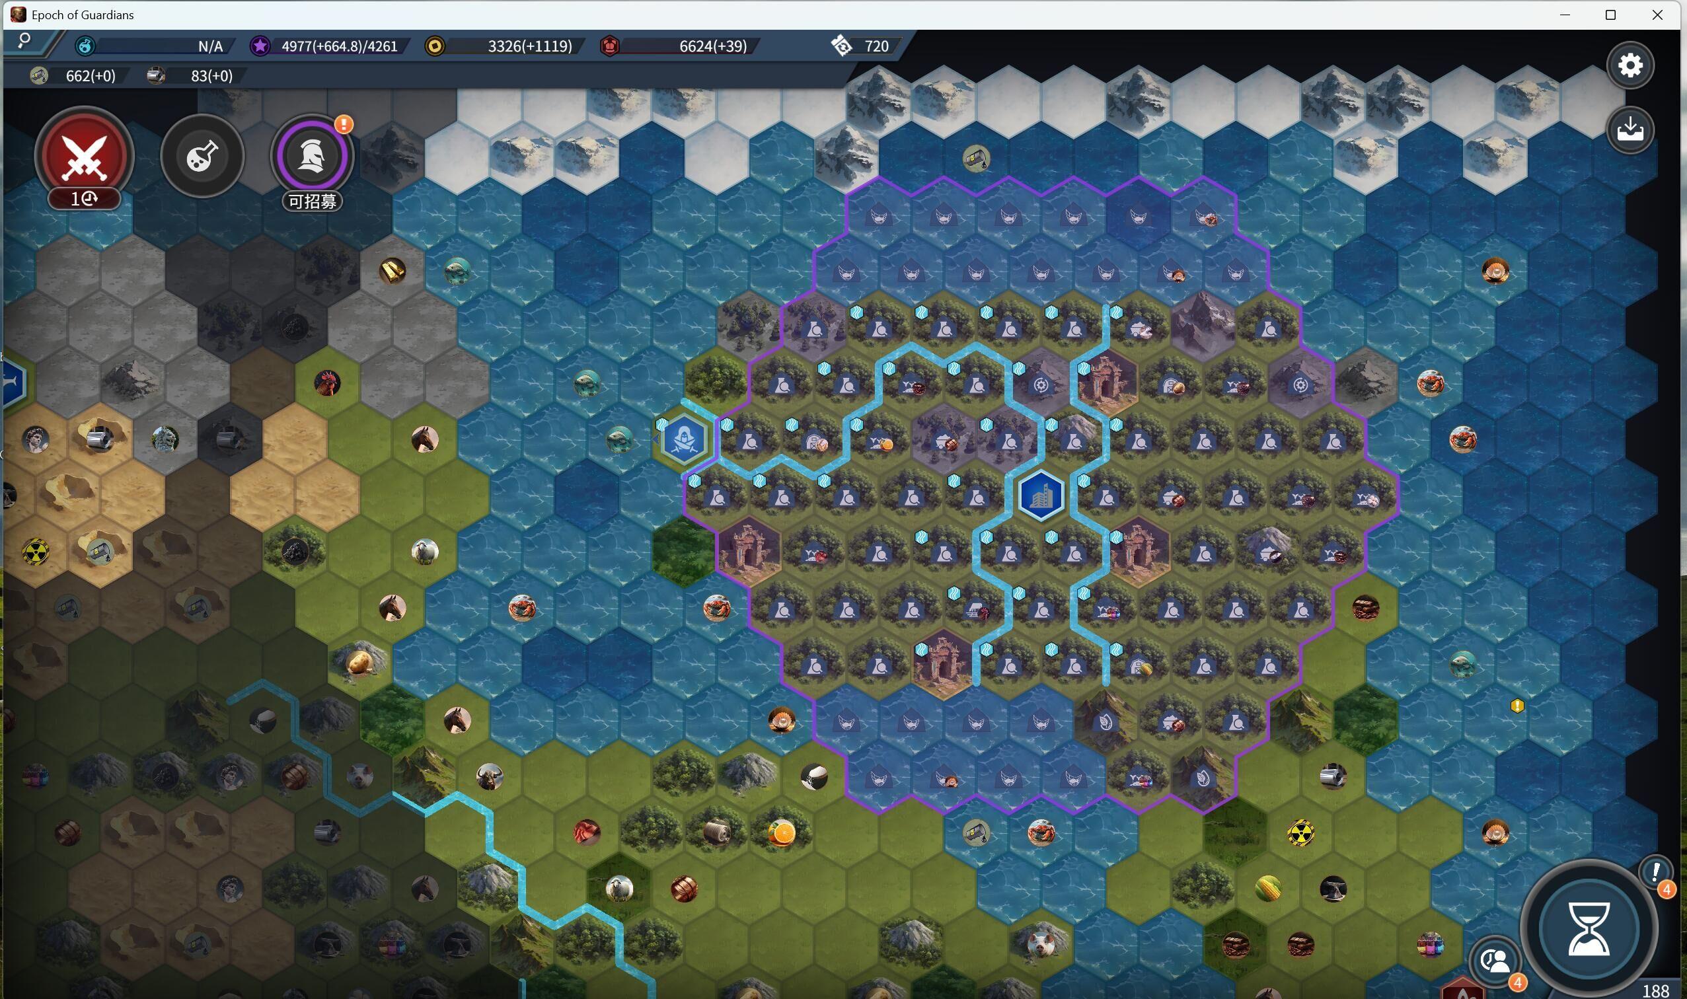Click the ticket icon beside 720

point(841,46)
